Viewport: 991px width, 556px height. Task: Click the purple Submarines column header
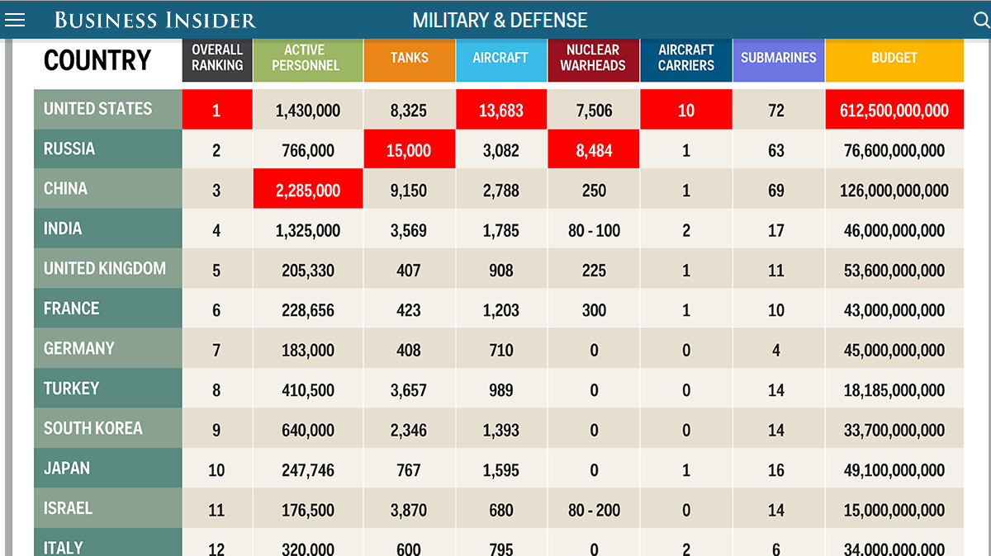[778, 58]
